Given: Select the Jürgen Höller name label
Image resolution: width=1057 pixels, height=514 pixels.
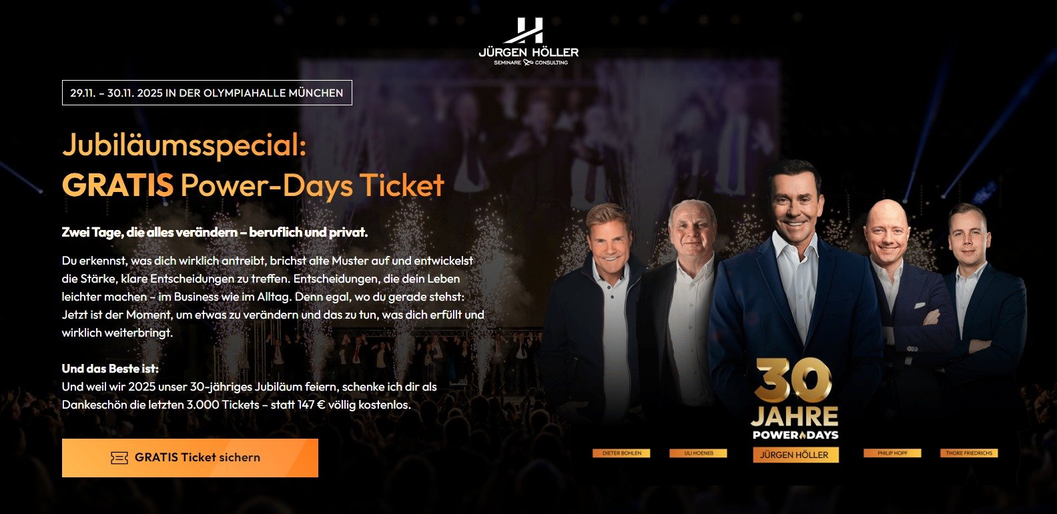Looking at the screenshot, I should (x=794, y=455).
